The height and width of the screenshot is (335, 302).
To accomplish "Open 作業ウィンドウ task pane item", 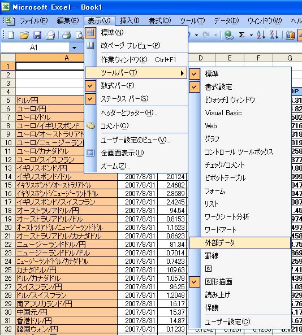I will (136, 60).
